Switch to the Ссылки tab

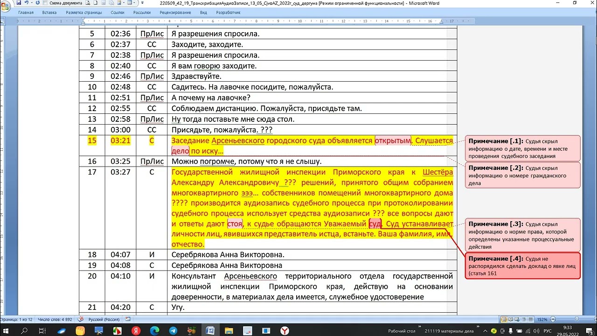click(x=118, y=13)
